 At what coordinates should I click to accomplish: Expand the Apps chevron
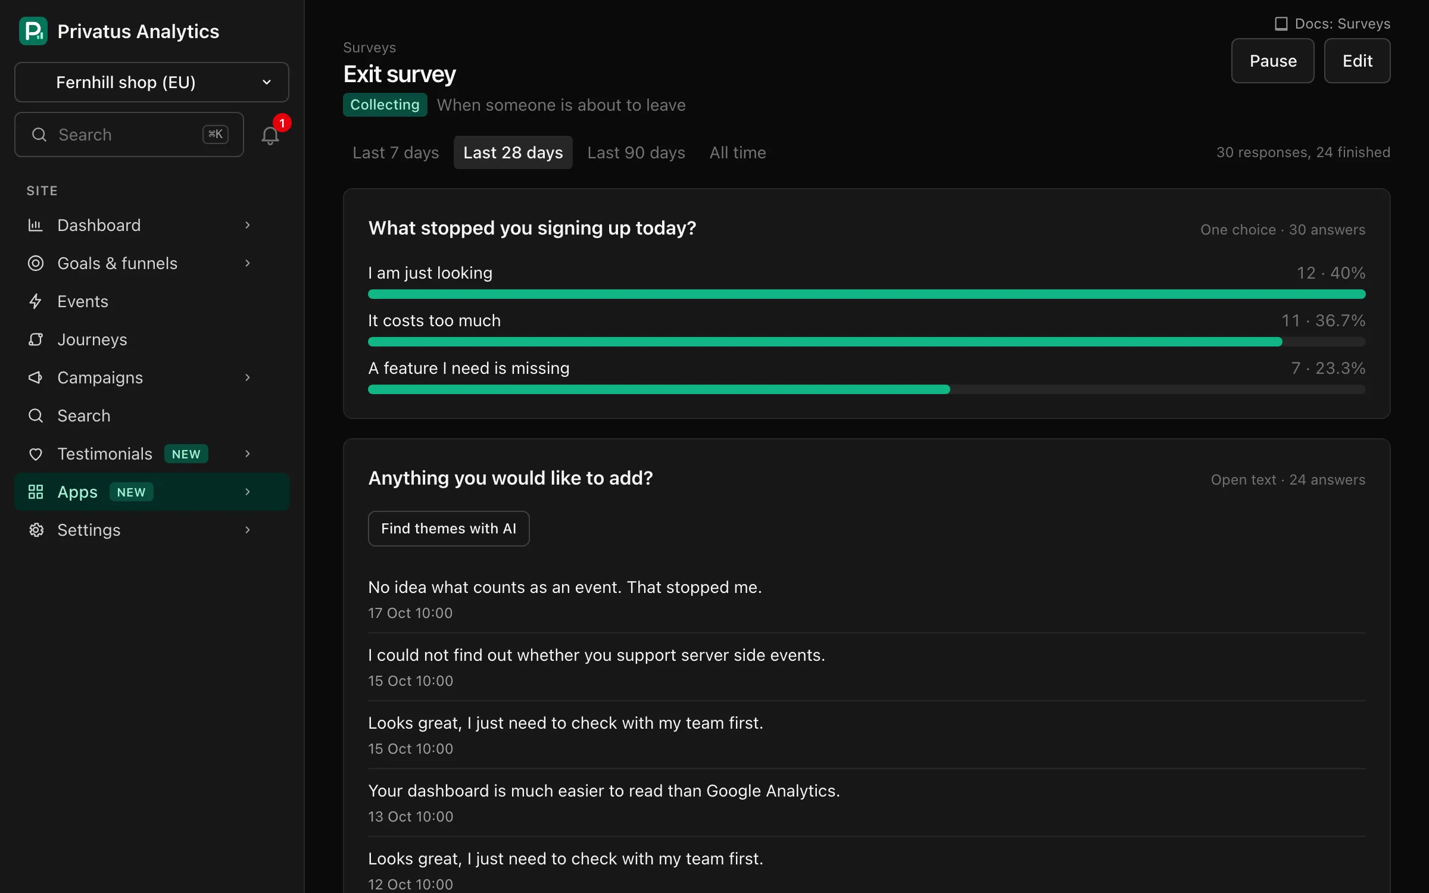pos(248,492)
